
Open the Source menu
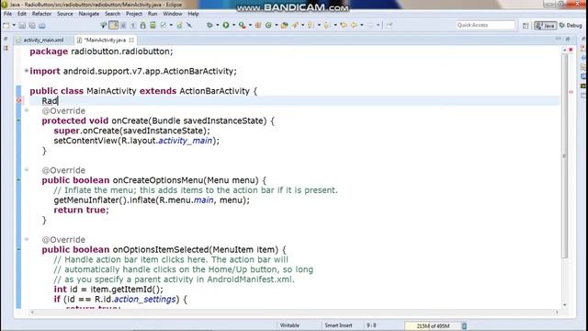coord(65,14)
